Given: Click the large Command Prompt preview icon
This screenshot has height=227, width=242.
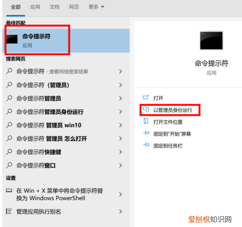Looking at the screenshot, I should (211, 40).
